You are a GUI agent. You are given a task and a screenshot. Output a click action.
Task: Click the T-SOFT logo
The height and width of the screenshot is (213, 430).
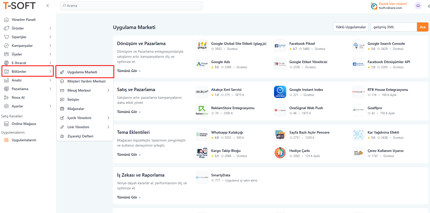19,6
